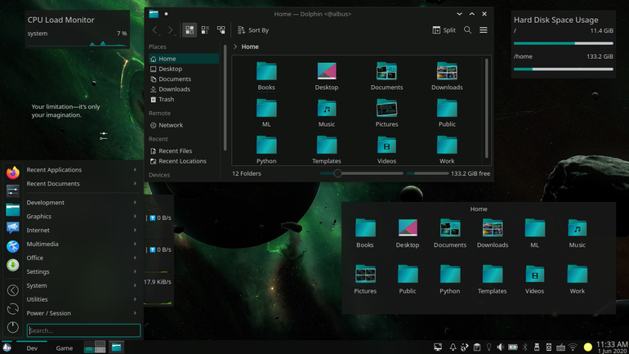Switch Dolphin to Icons view mode
Viewport: 629px width, 354px height.
[190, 30]
